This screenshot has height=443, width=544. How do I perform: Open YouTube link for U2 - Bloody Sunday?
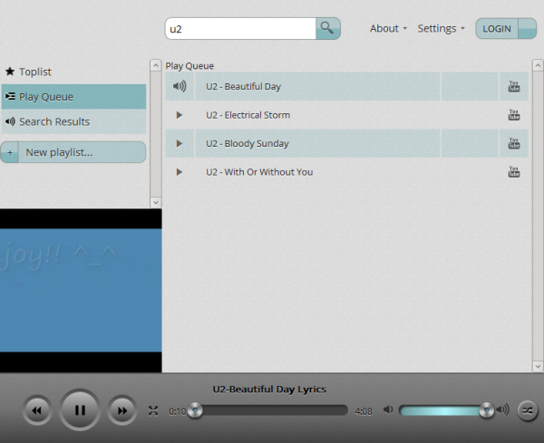click(x=514, y=143)
